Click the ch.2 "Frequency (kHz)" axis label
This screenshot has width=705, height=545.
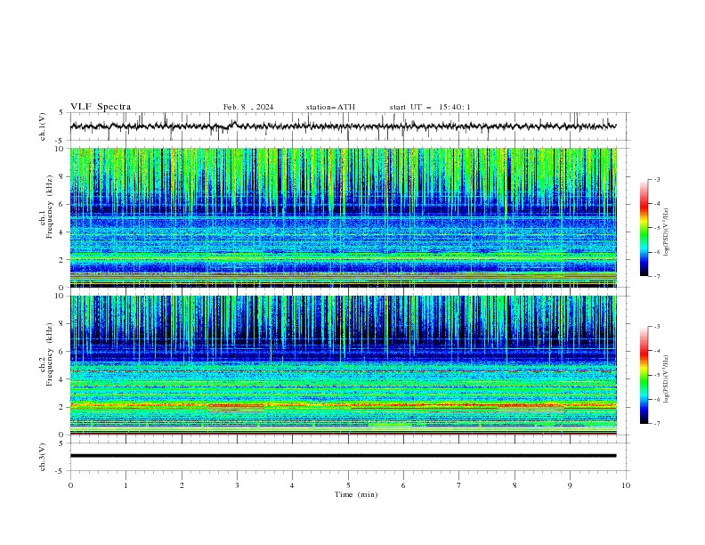(50, 354)
